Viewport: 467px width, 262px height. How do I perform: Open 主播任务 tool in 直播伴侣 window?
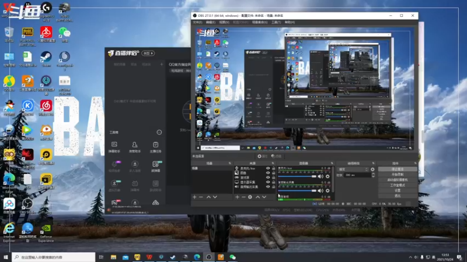(155, 147)
